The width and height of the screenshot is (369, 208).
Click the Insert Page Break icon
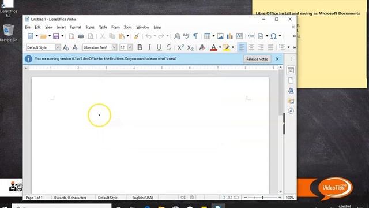[251, 36]
